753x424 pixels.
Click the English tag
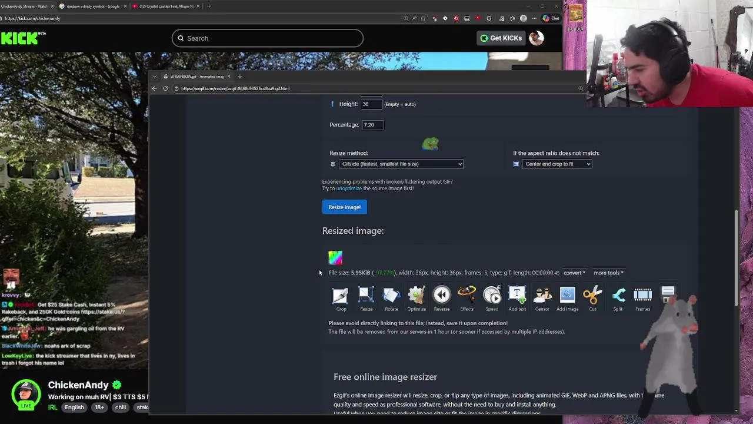[74, 408]
